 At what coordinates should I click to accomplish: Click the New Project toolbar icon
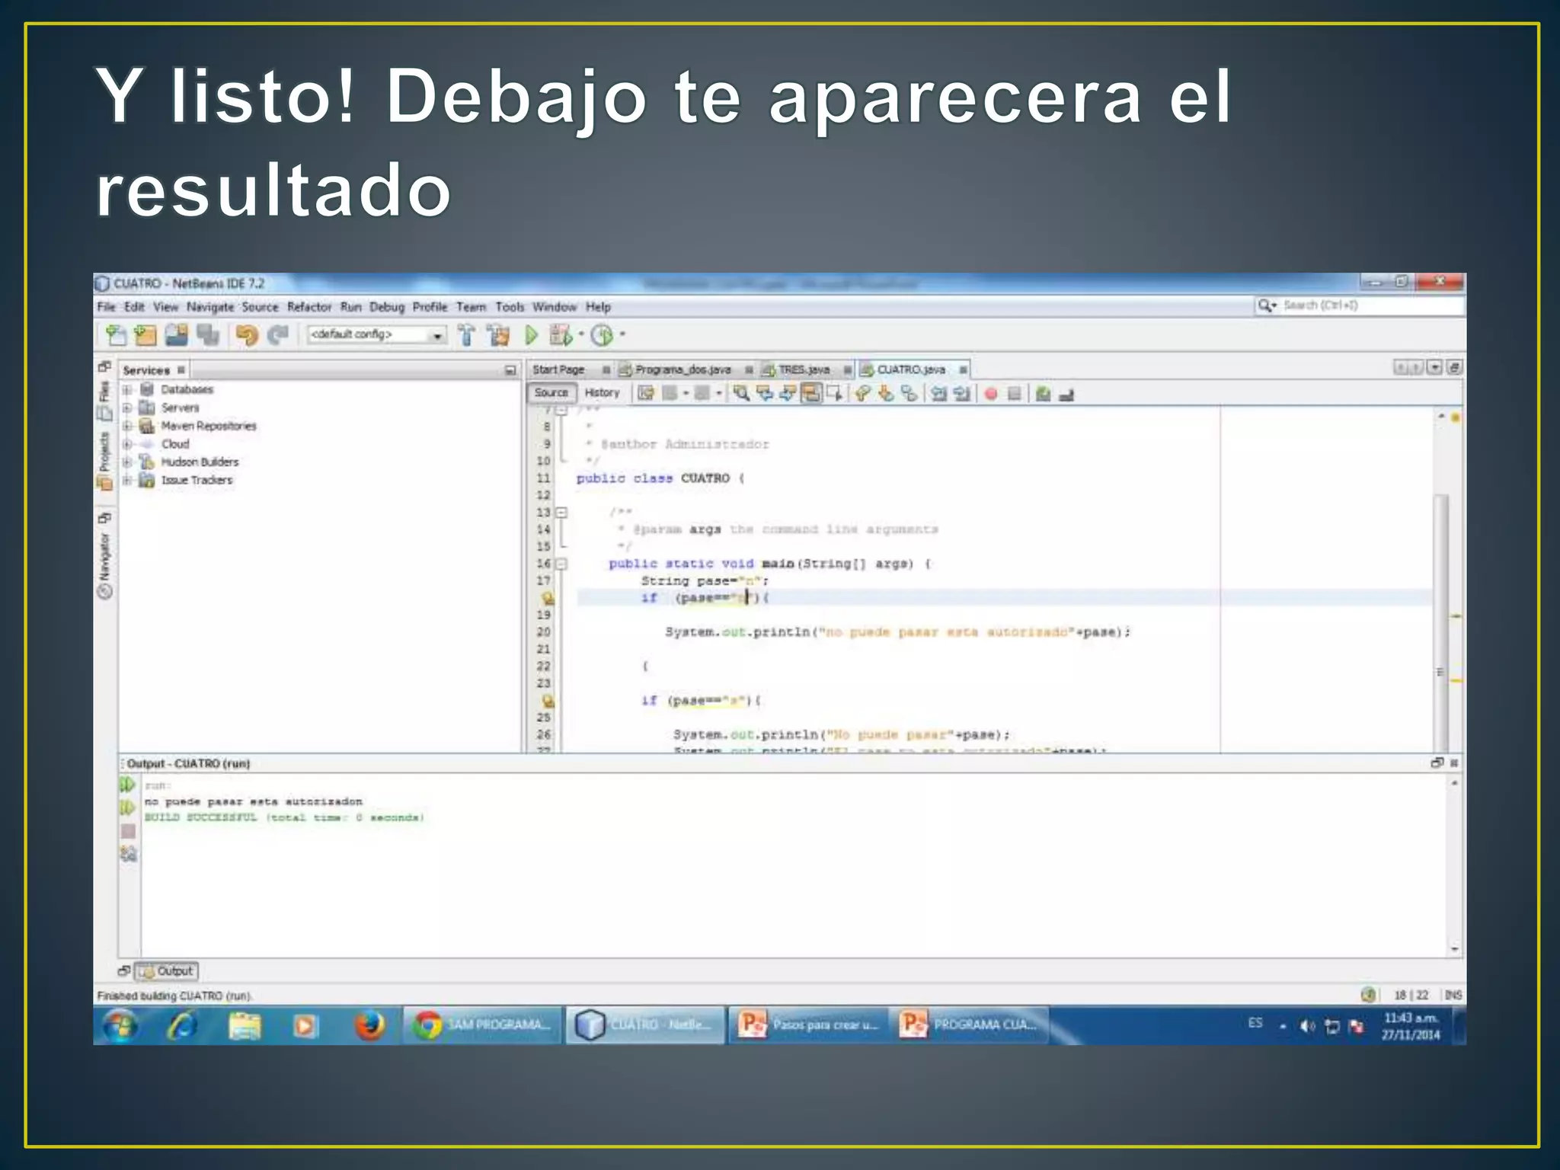pos(145,335)
